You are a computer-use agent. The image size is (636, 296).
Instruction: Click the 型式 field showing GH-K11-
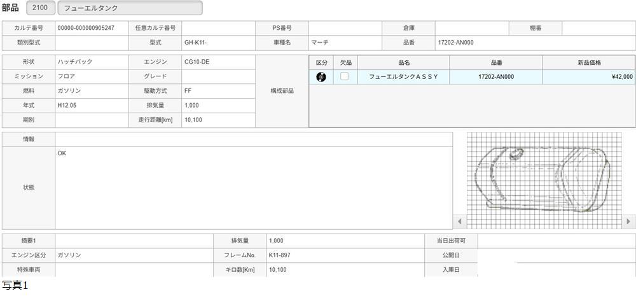(218, 43)
